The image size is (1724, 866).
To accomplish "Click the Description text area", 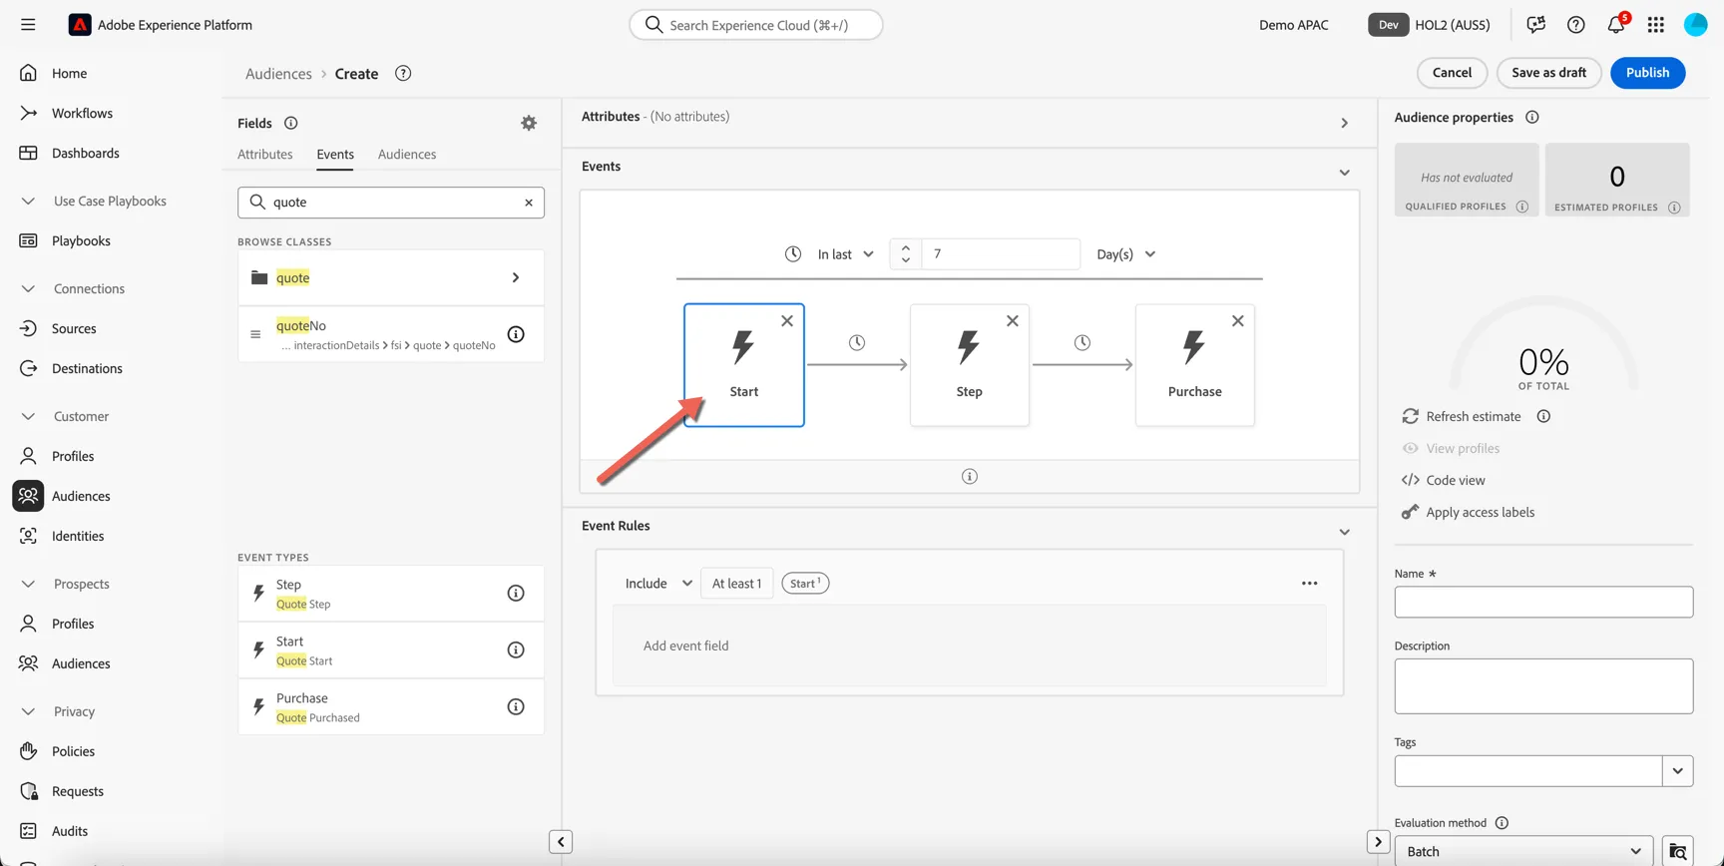I will [1543, 686].
